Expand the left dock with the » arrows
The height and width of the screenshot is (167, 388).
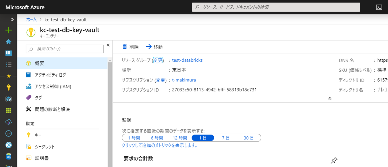(12, 20)
